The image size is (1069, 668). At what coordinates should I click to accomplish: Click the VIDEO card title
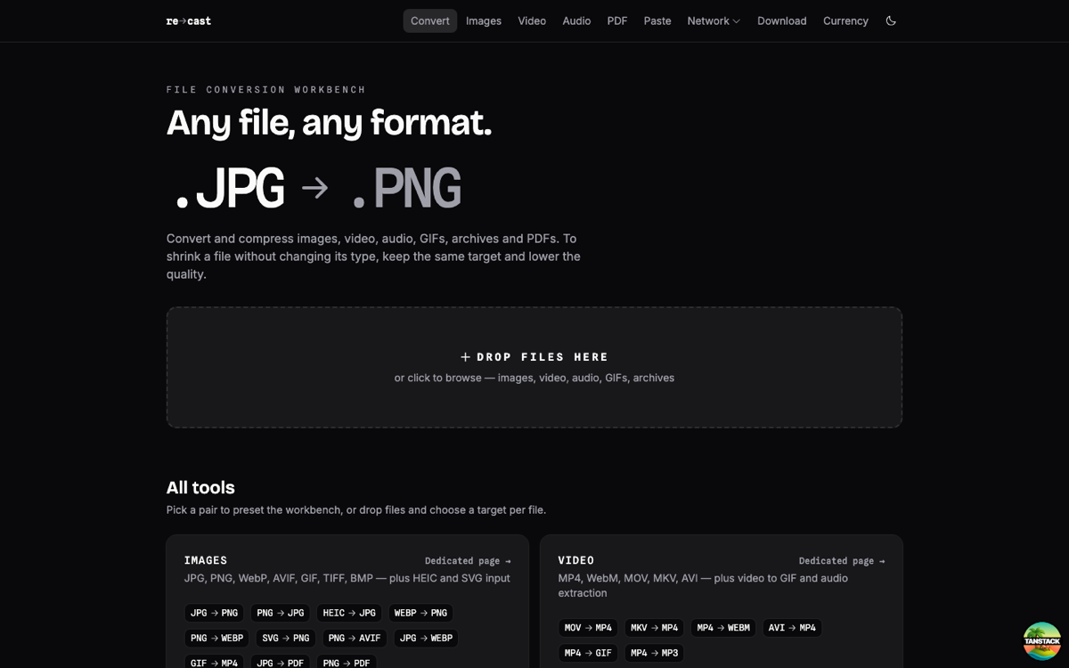(x=576, y=560)
